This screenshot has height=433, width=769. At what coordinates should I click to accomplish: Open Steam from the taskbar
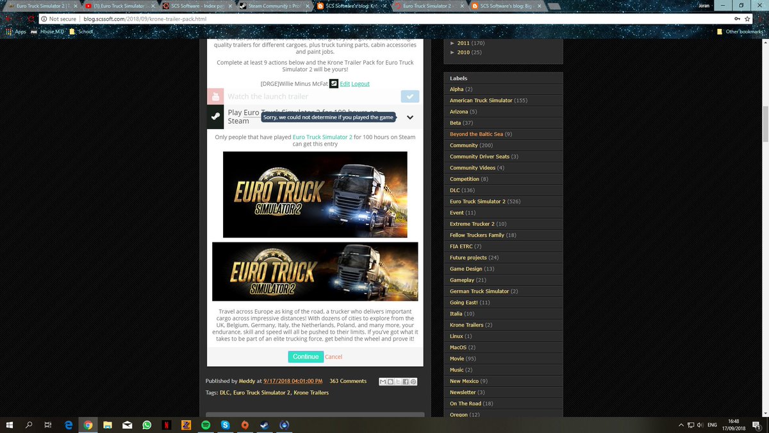click(x=265, y=425)
